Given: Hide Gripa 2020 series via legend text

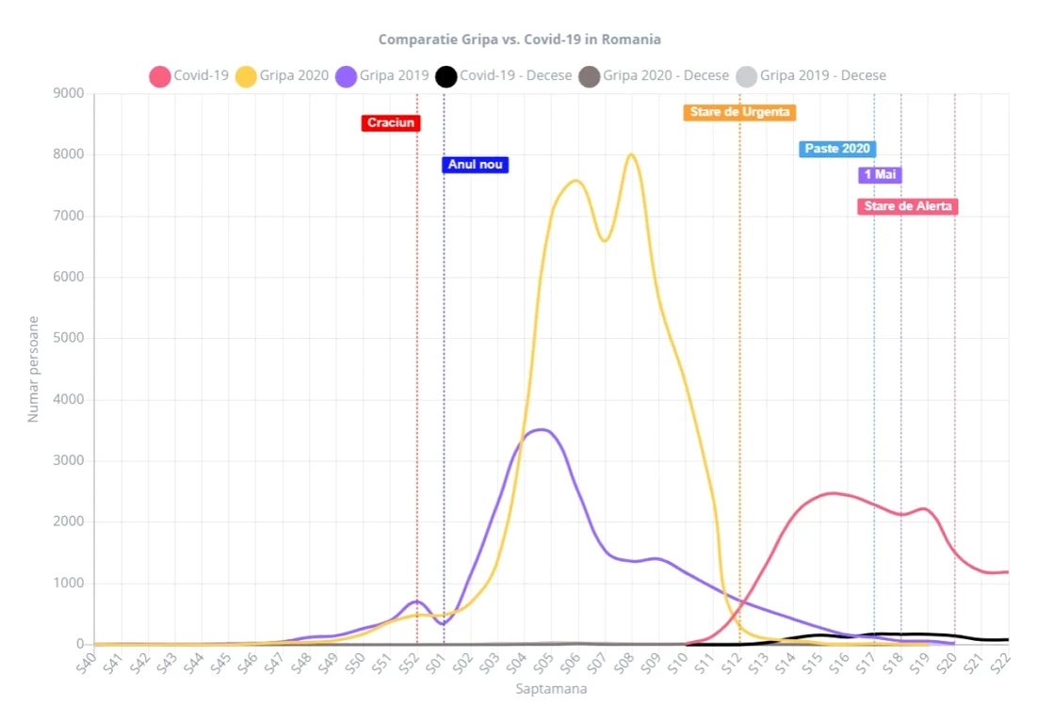Looking at the screenshot, I should click(294, 75).
